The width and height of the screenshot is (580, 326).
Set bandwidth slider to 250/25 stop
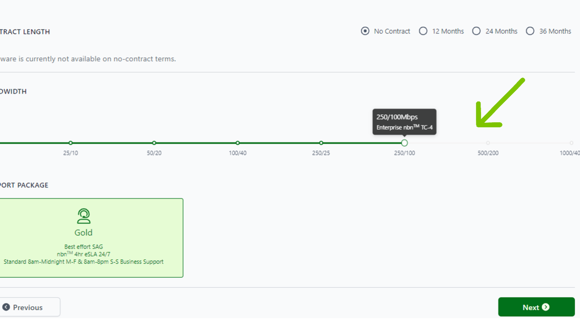tap(321, 143)
